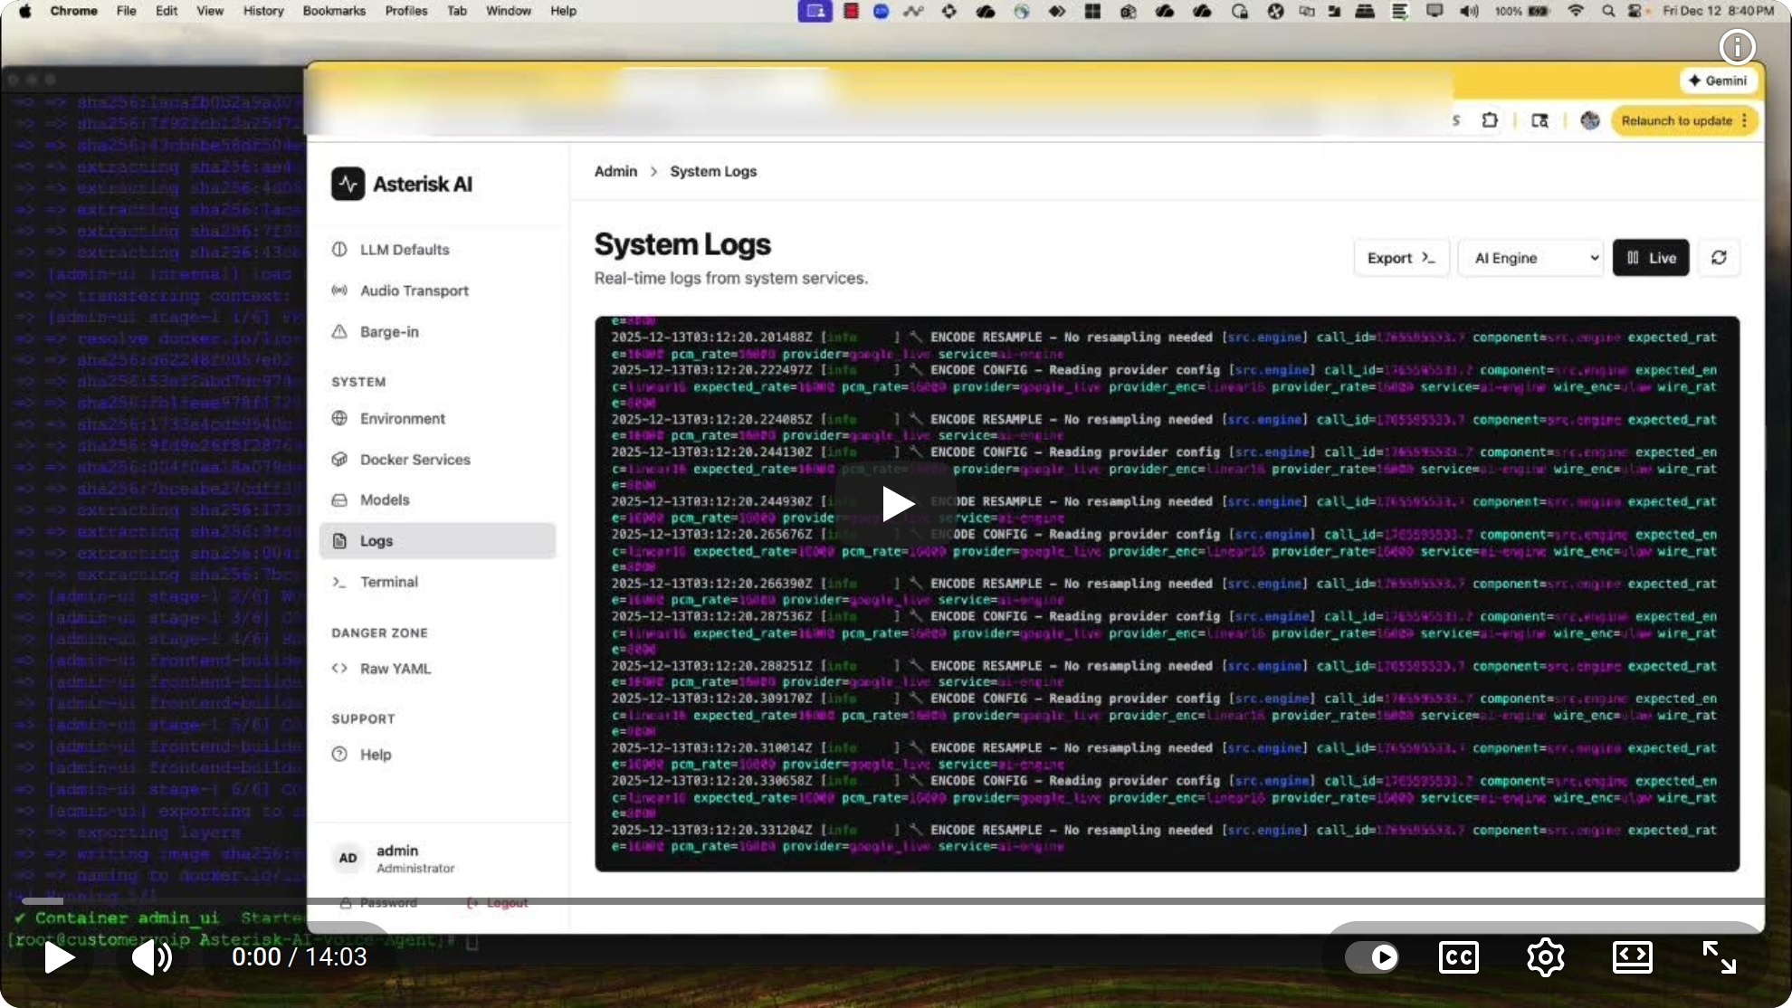
Task: Open the AI Engine service dropdown
Action: pos(1531,258)
